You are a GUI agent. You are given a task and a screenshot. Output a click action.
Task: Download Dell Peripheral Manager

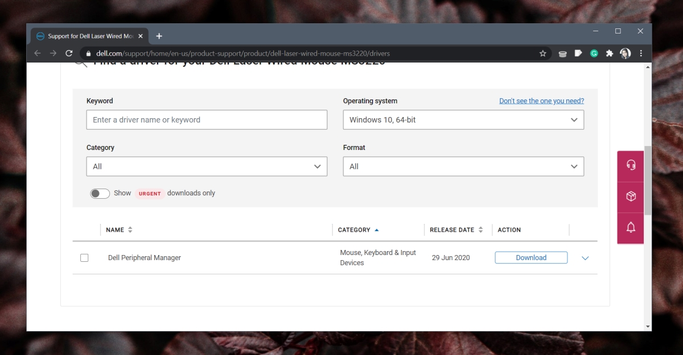pos(531,258)
